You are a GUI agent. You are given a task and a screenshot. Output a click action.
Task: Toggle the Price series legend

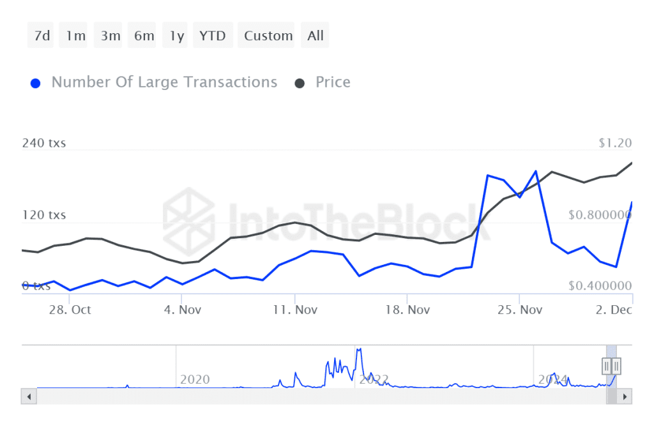[x=333, y=82]
